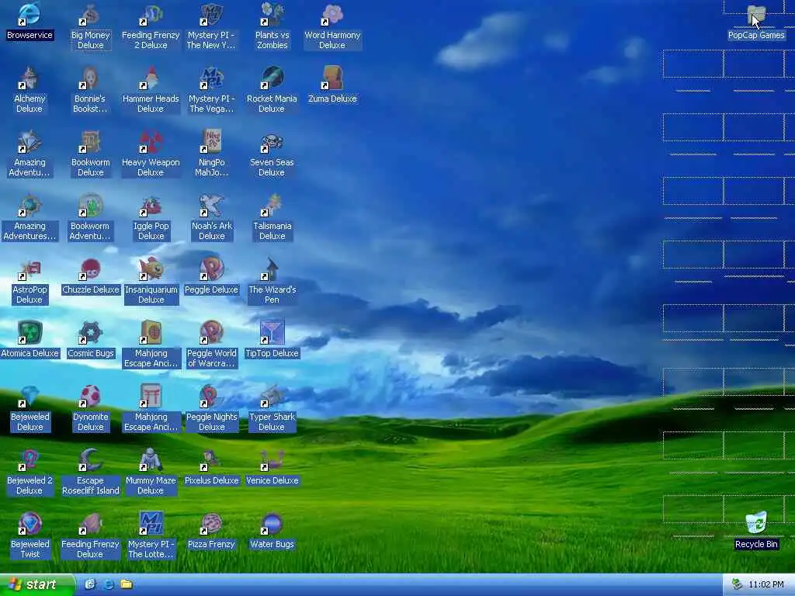Open Chuzzle Deluxe

coord(90,277)
